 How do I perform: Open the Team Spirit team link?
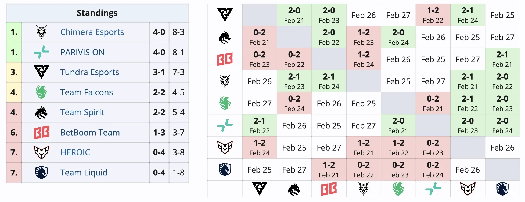click(82, 112)
